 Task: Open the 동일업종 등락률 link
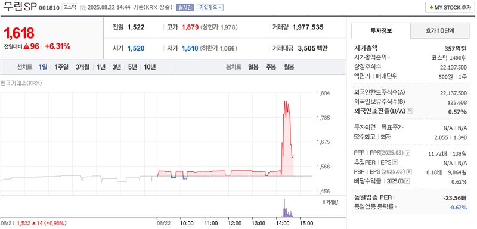[376, 206]
